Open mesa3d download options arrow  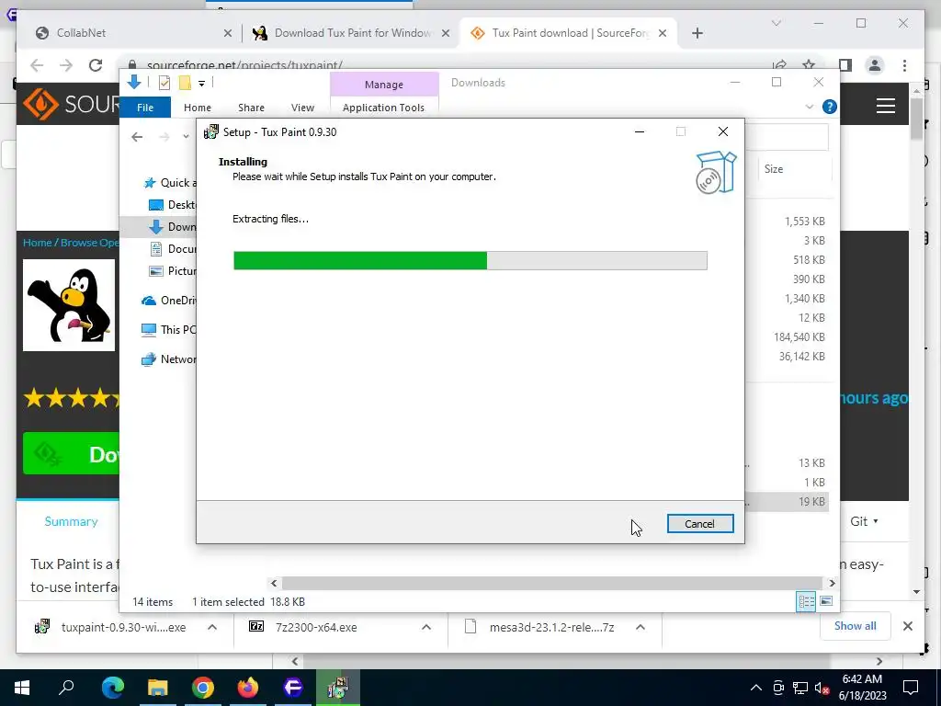click(x=641, y=627)
